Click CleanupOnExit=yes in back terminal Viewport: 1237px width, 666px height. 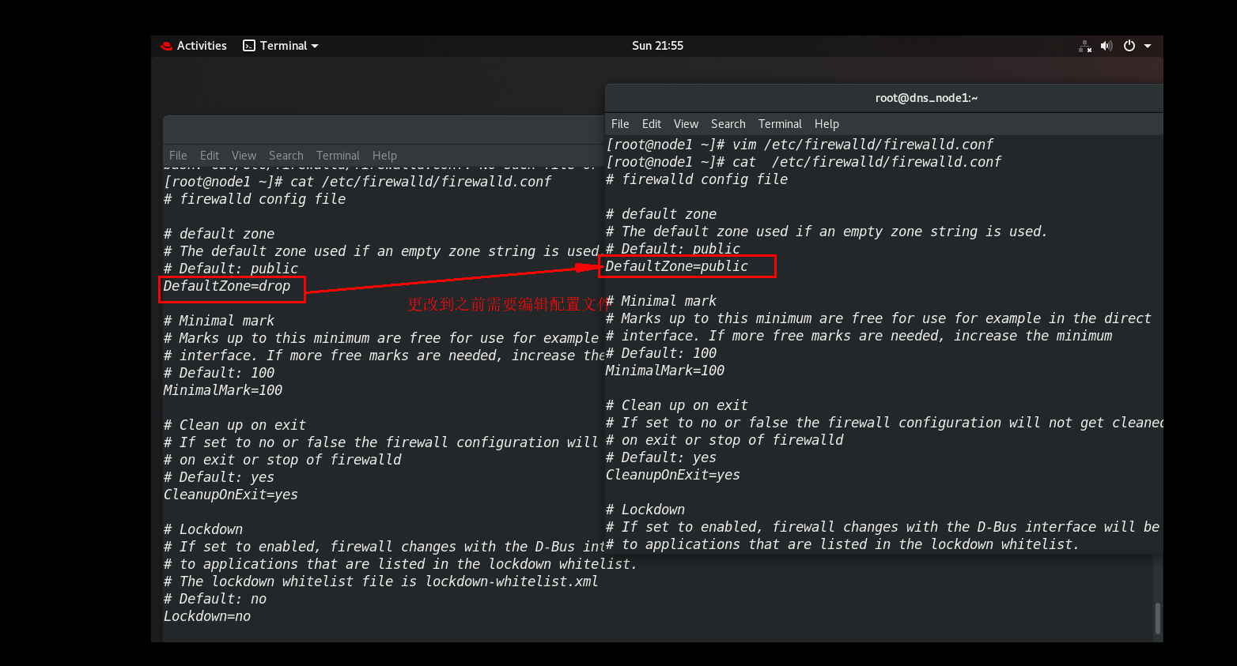tap(231, 495)
